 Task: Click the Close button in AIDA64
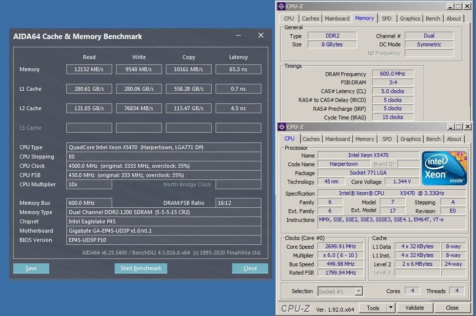click(x=250, y=268)
